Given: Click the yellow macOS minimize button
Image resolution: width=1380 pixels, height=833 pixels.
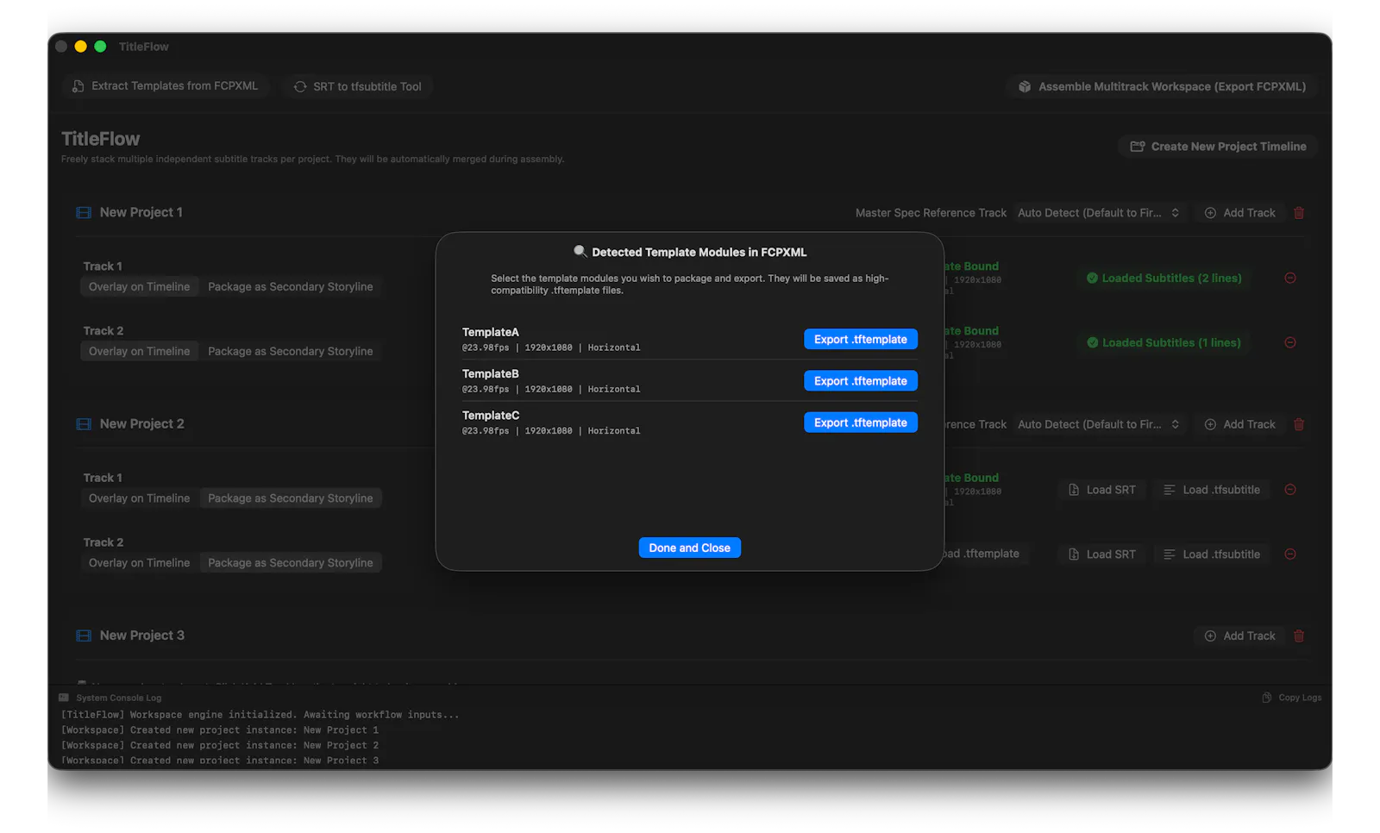Looking at the screenshot, I should [x=80, y=47].
